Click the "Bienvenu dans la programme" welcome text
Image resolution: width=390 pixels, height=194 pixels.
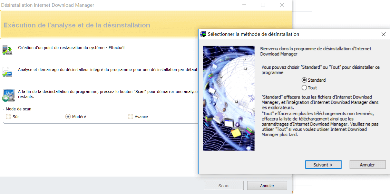316,51
